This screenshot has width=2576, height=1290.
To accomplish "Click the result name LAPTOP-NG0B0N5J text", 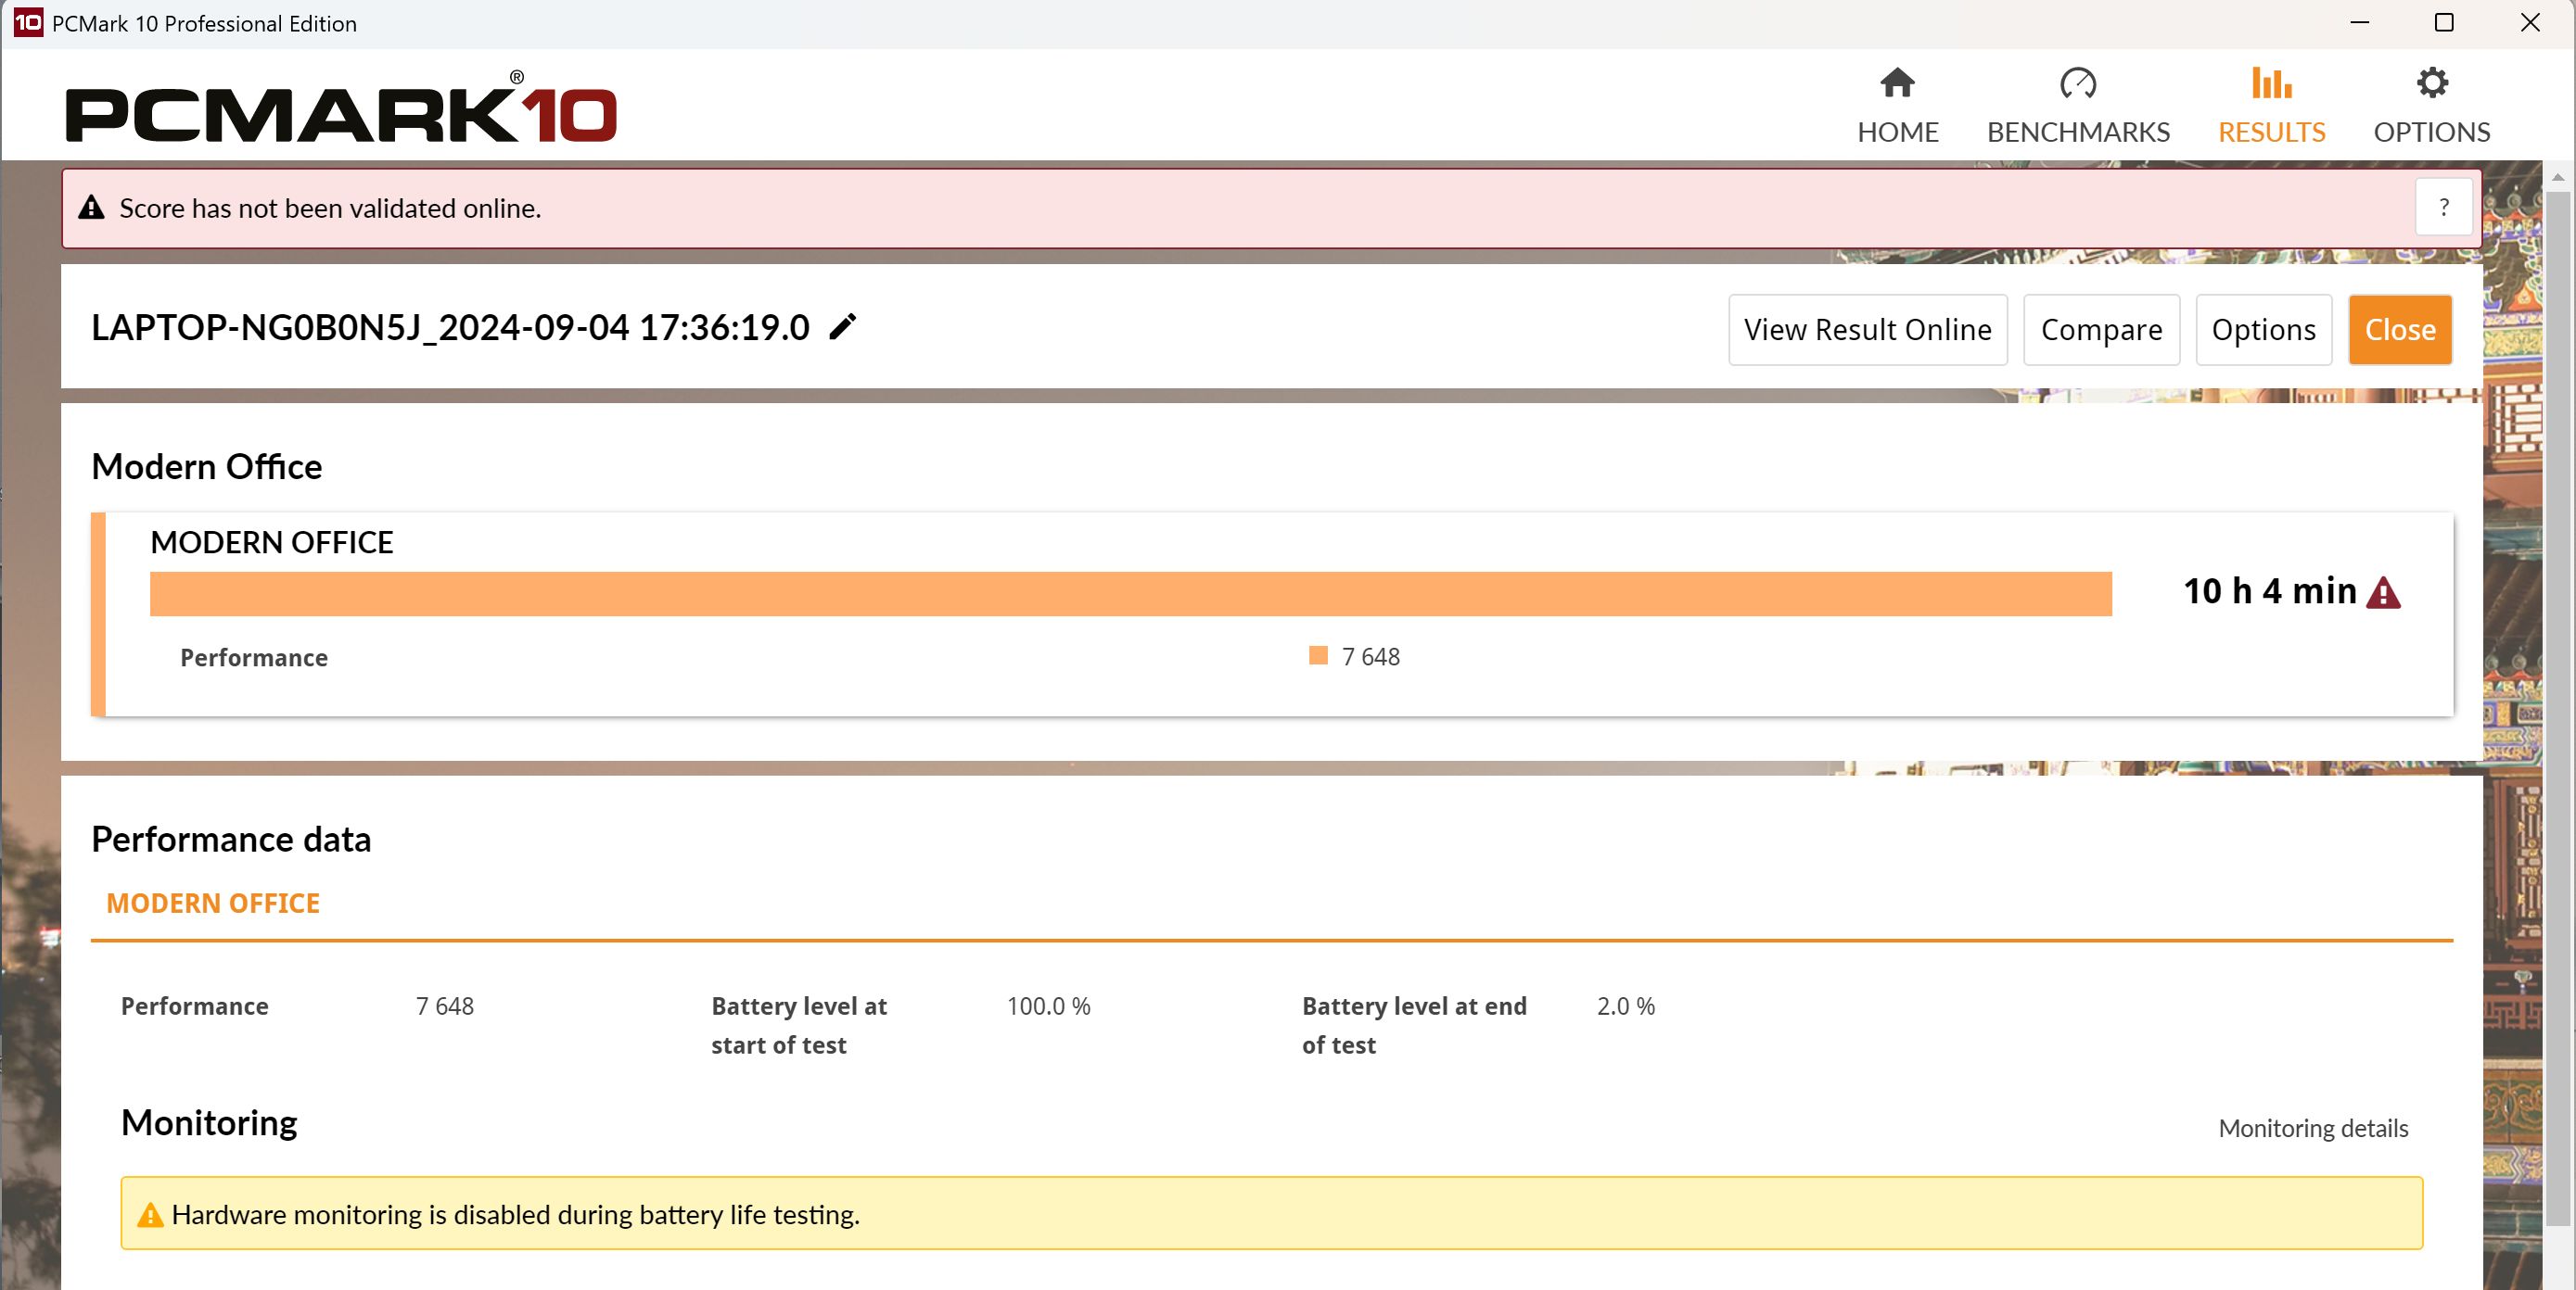I will coord(450,328).
